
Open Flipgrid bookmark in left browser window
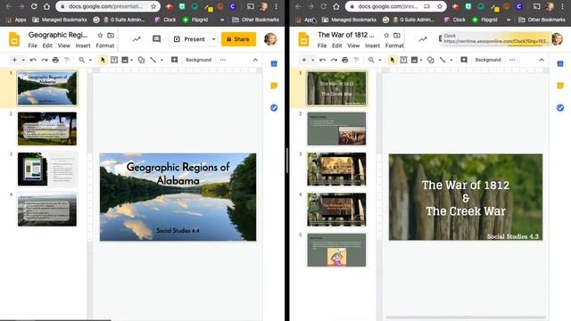(195, 20)
